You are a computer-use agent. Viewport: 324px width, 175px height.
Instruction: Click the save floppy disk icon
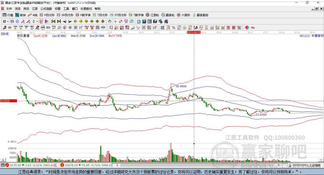tap(155, 21)
